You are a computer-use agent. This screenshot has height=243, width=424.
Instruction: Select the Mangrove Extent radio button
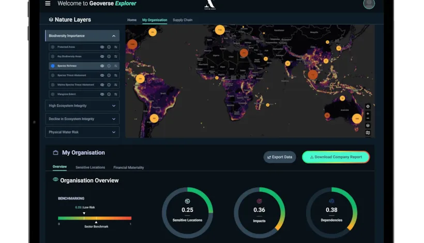pyautogui.click(x=53, y=94)
